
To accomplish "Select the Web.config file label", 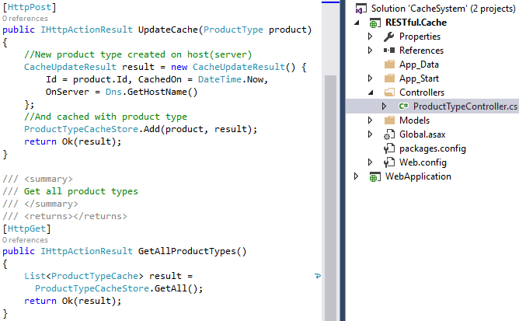I will pos(423,162).
